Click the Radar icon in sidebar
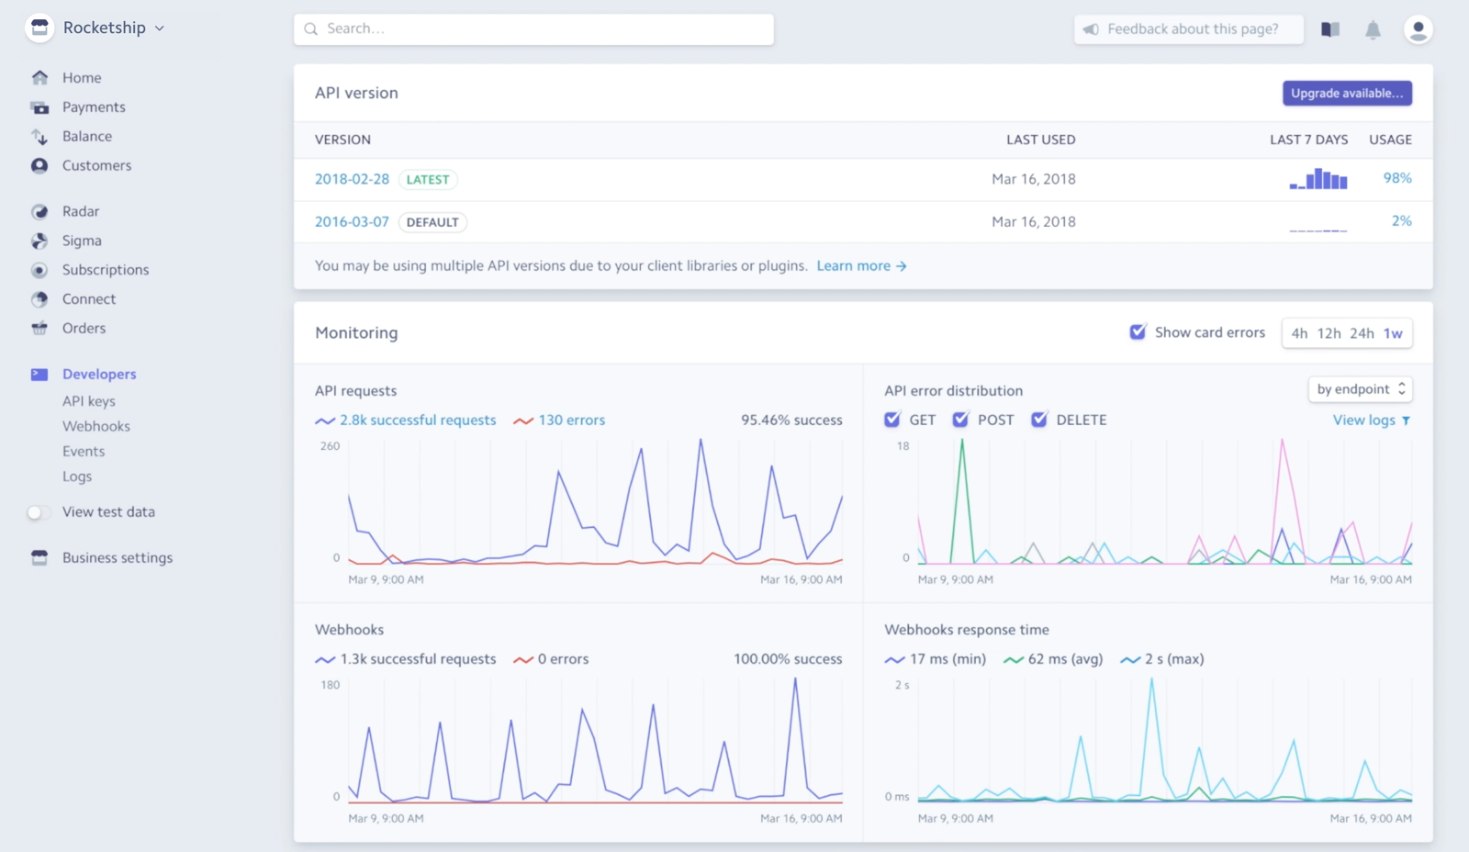This screenshot has width=1469, height=852. pos(39,212)
